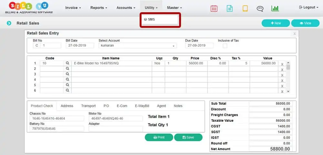Screen dimensions: 323x155
Task: Click the Due Date field
Action: click(199, 45)
